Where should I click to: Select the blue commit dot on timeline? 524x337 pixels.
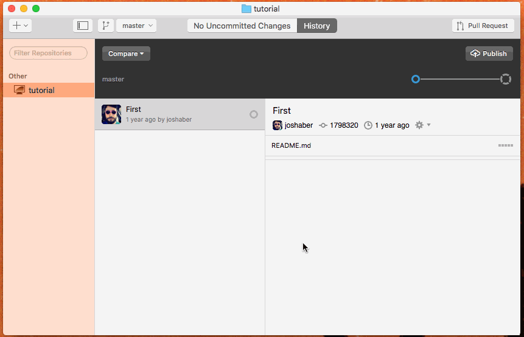[x=416, y=79]
